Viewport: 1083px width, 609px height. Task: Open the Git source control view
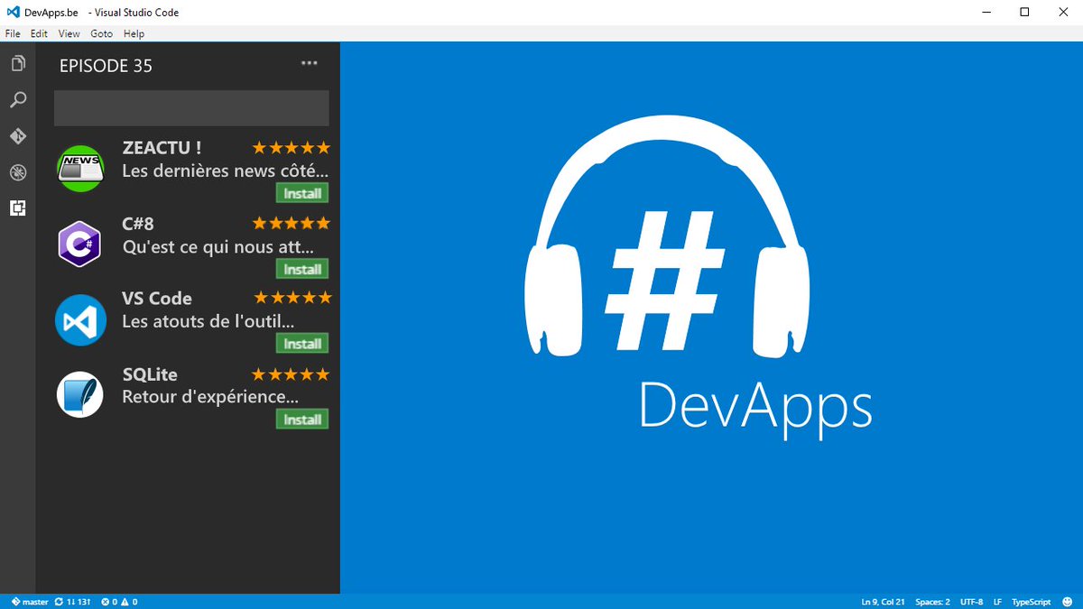click(17, 136)
